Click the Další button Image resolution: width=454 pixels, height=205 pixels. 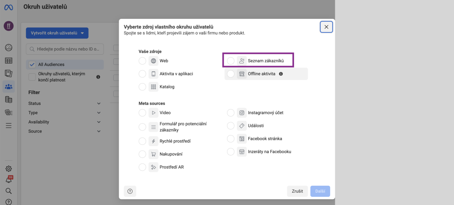(320, 191)
